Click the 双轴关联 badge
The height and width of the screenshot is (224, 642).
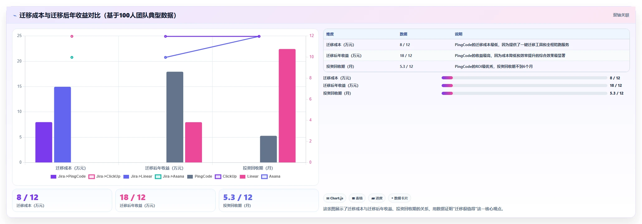point(621,15)
